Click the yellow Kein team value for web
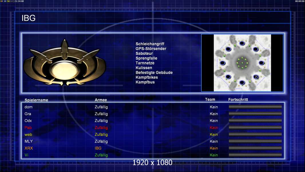The width and height of the screenshot is (305, 172). [x=214, y=134]
